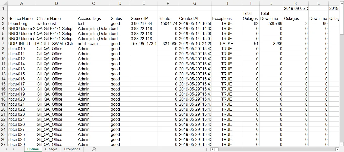The height and width of the screenshot is (152, 344).
Task: Select the '539789' total downtime cell
Action: tap(271, 23)
